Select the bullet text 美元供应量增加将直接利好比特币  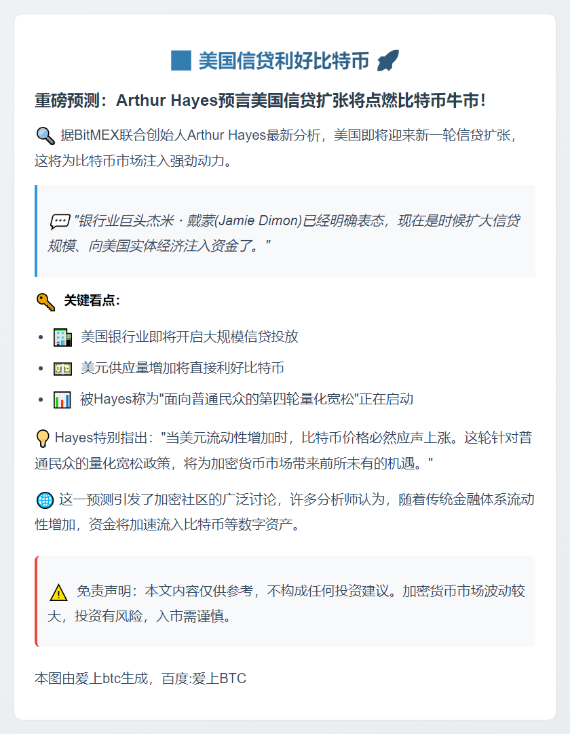click(x=183, y=368)
